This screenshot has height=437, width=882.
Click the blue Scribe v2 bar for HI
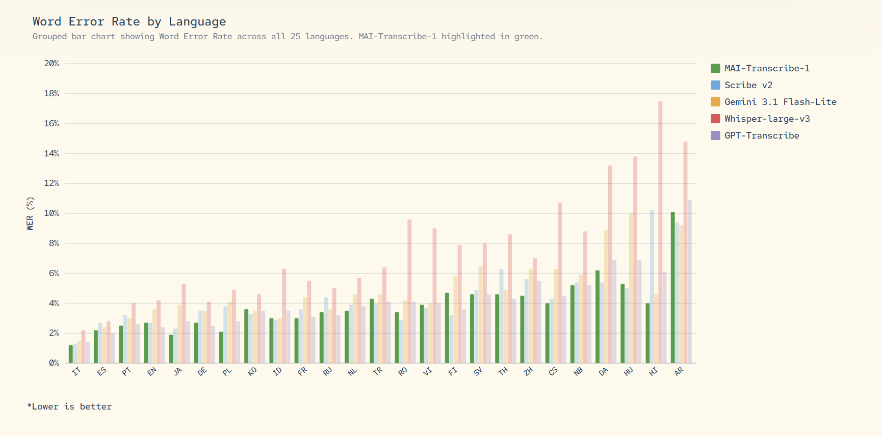tap(652, 287)
